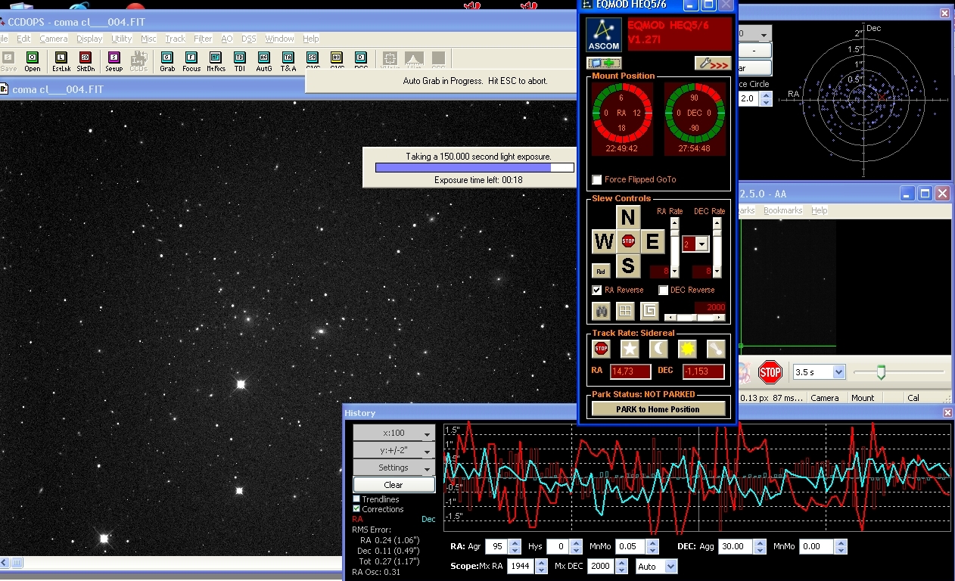Slew north with the N button
This screenshot has height=581, width=955.
pyautogui.click(x=627, y=218)
